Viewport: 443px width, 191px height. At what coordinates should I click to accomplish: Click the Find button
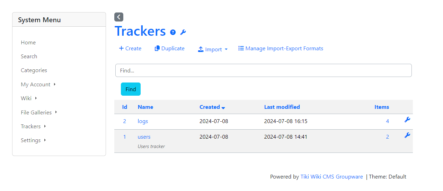click(x=131, y=89)
